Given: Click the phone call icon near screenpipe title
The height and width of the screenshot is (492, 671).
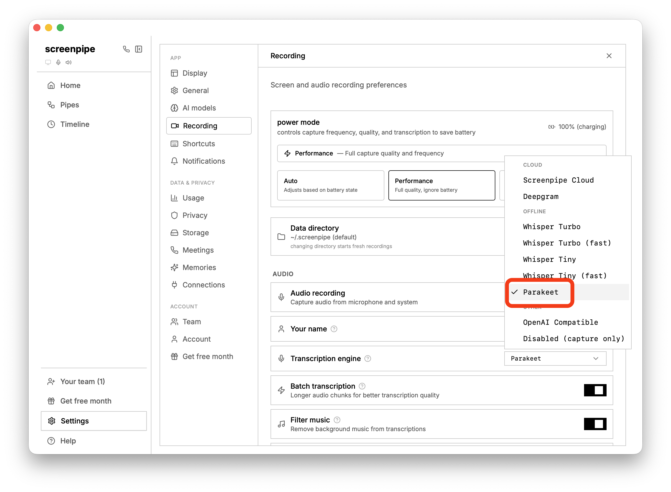Looking at the screenshot, I should point(126,49).
